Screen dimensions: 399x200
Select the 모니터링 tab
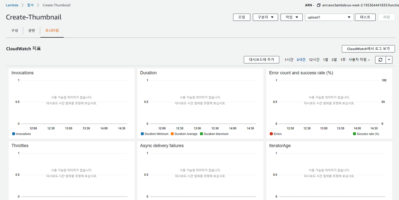point(52,30)
